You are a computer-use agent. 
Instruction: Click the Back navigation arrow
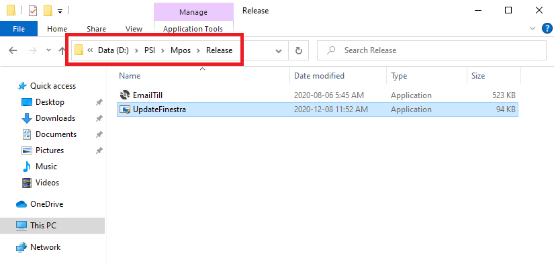(13, 50)
